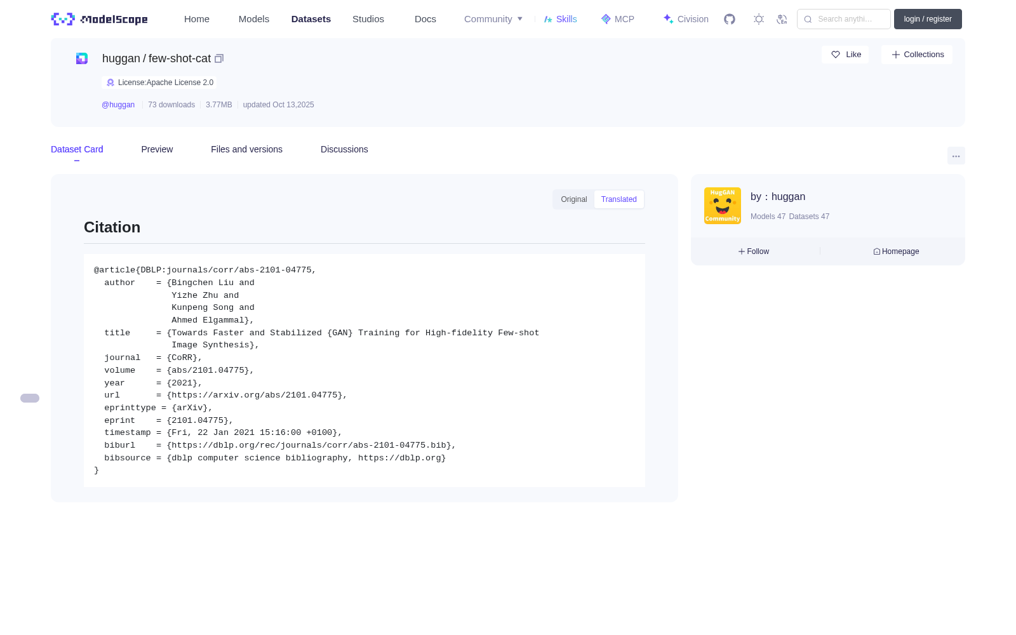This screenshot has height=635, width=1016.
Task: Click the HugGAN Community avatar
Action: (x=723, y=206)
